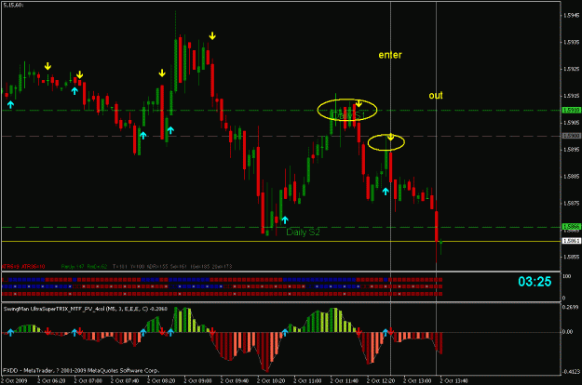This screenshot has height=385, width=582.
Task: Click the '2 Oct 13:00' time axis label
Action: [417, 380]
